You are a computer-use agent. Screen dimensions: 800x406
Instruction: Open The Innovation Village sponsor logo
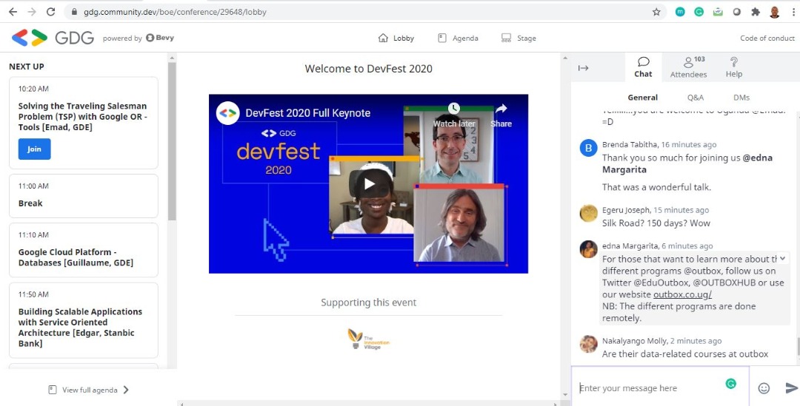368,339
